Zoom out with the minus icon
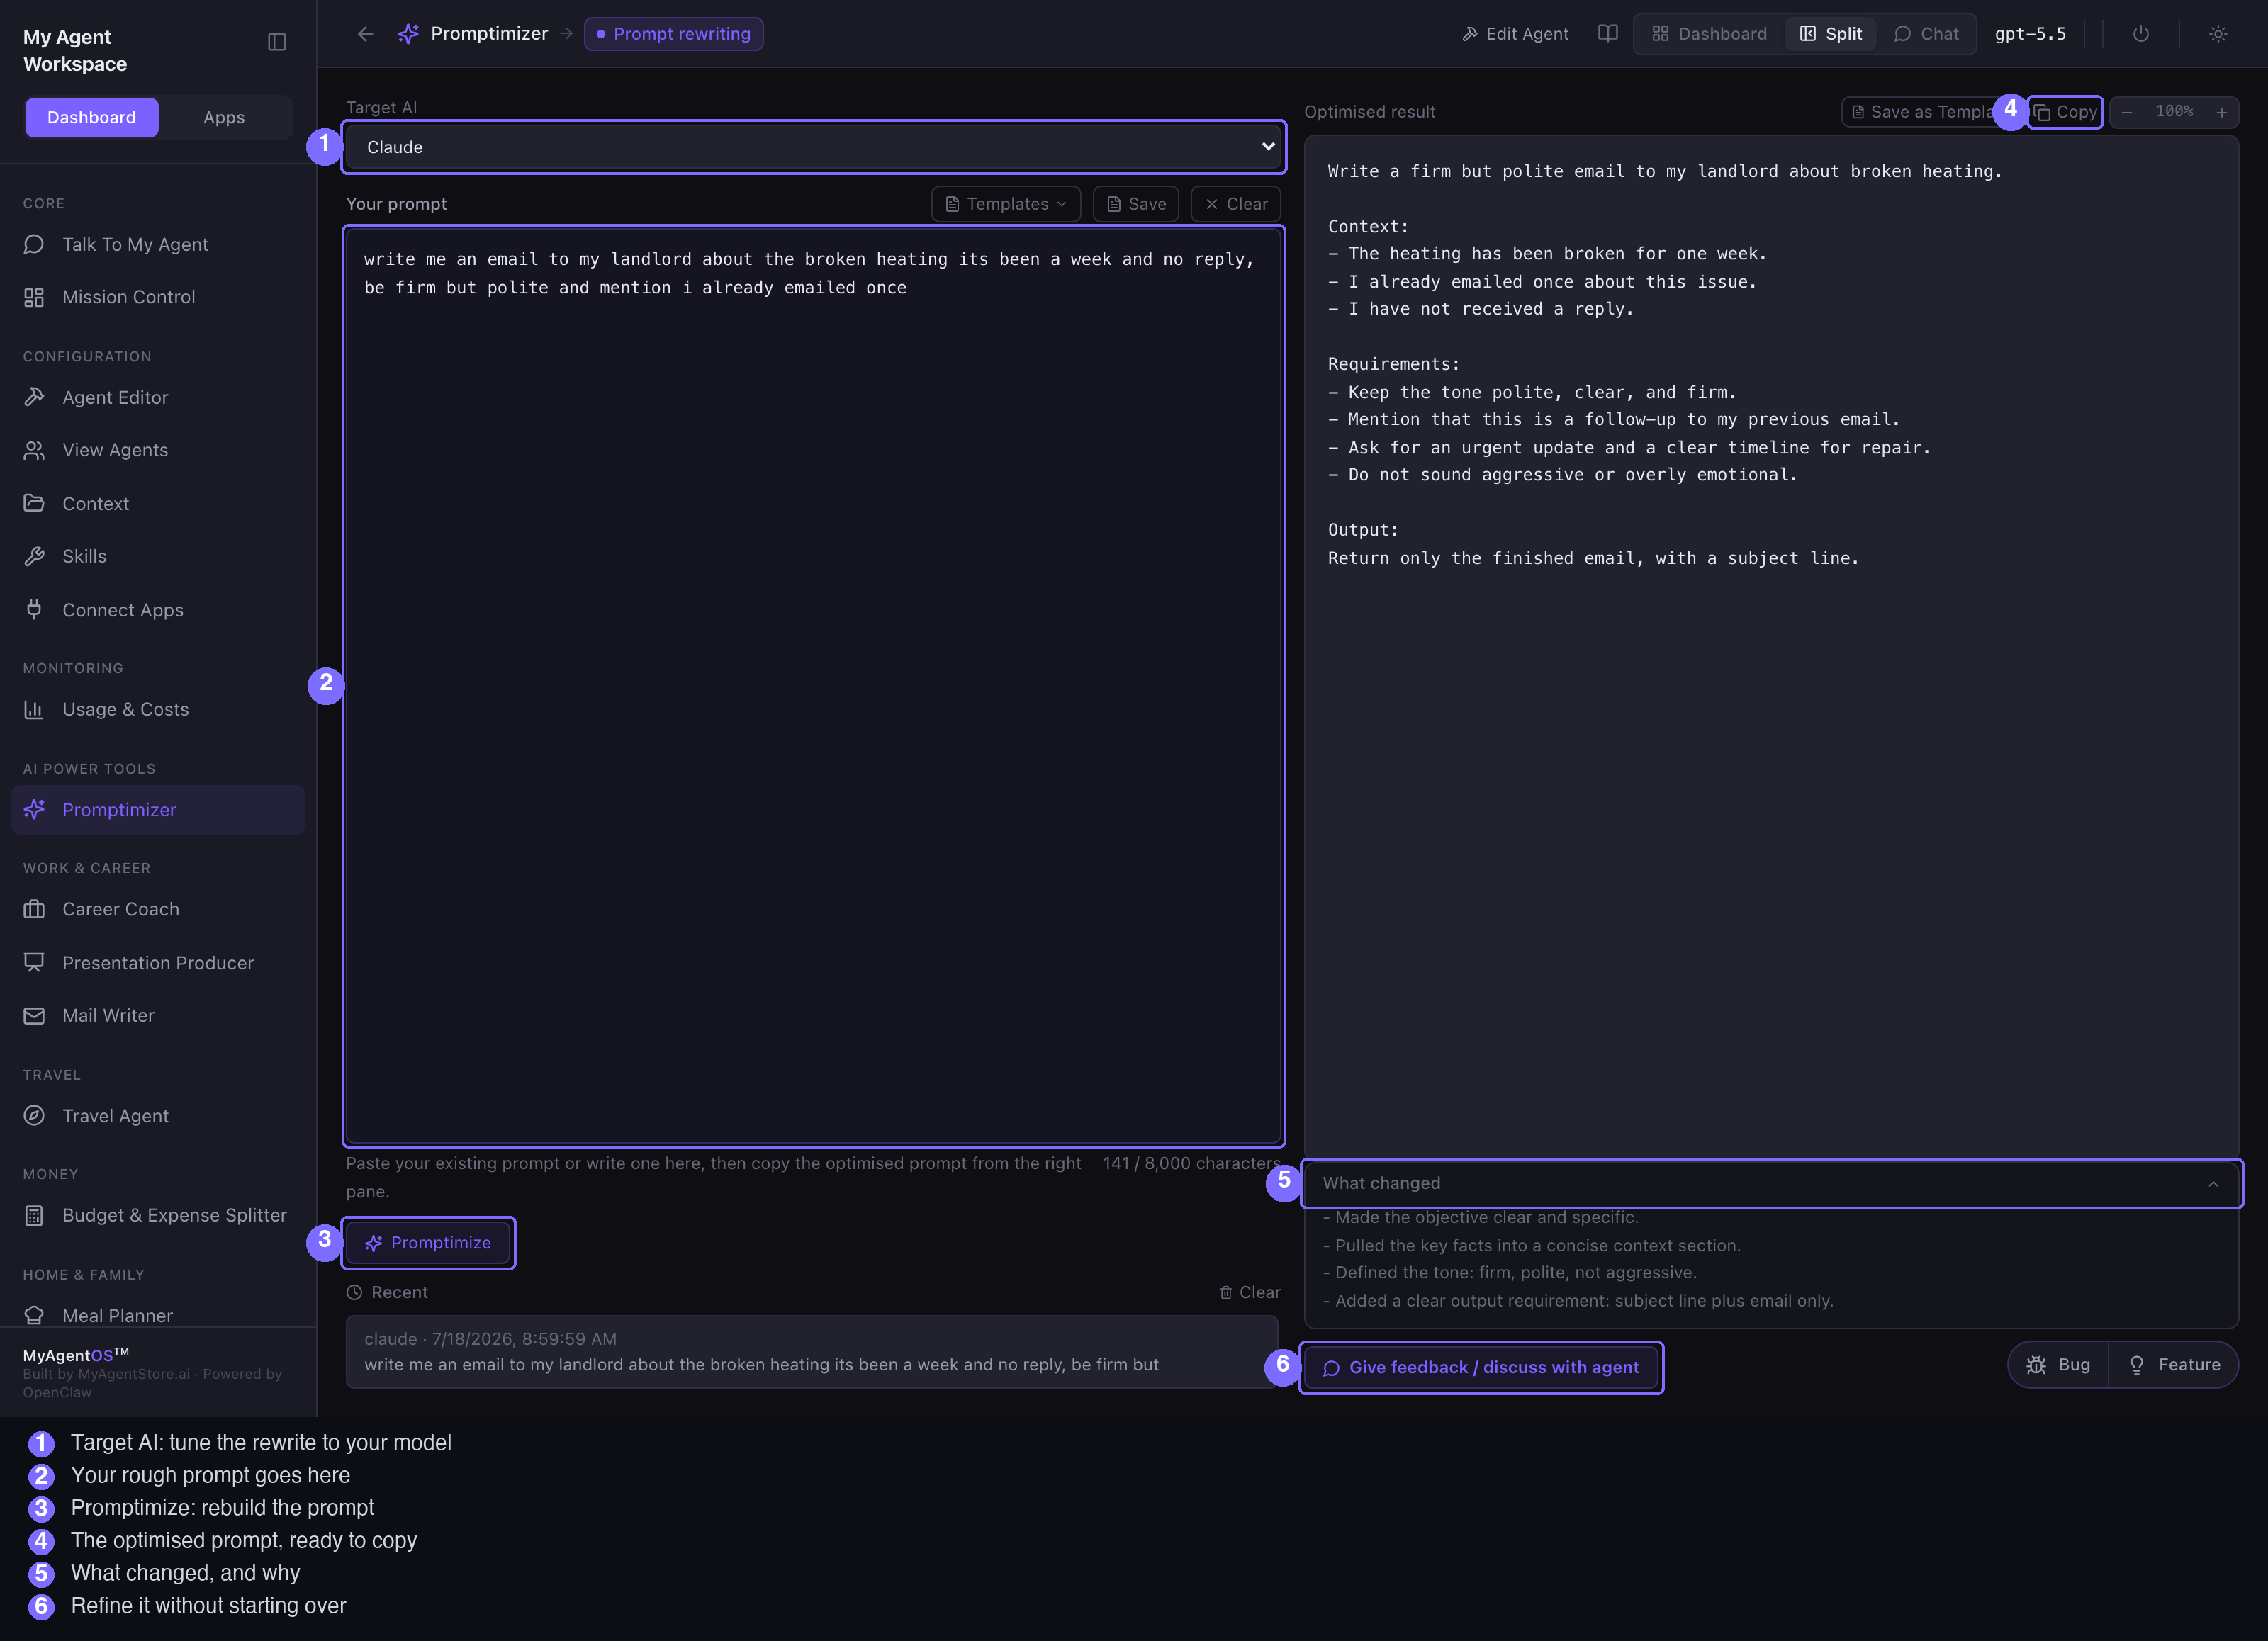2268x1641 pixels. point(2127,112)
